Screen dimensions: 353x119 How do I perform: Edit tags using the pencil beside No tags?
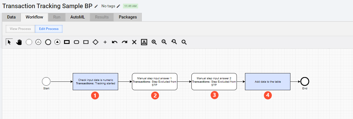click(x=118, y=6)
